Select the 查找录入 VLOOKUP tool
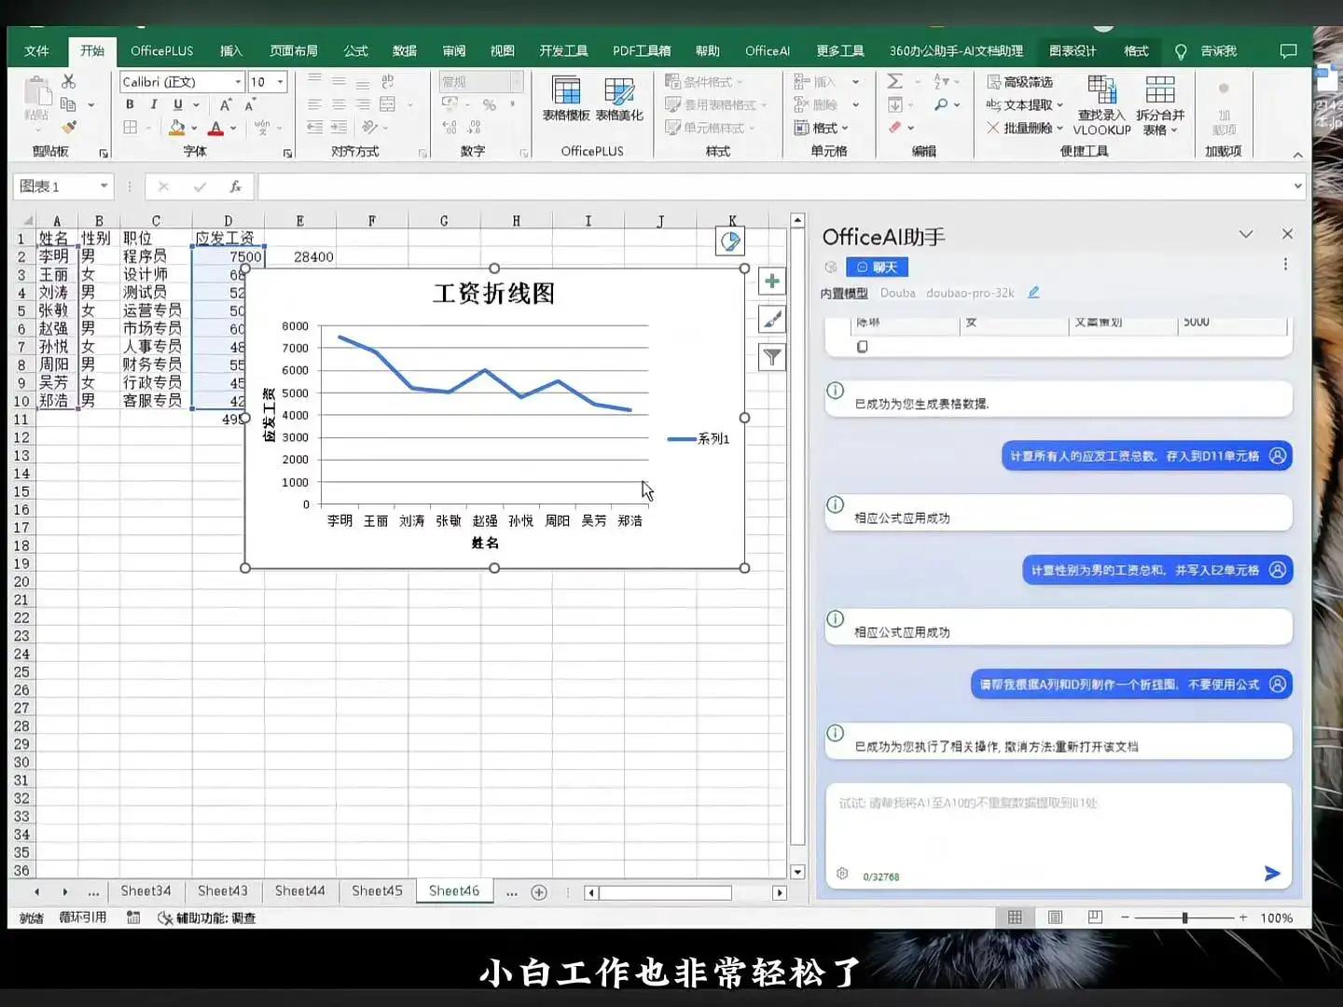1343x1007 pixels. (1101, 104)
